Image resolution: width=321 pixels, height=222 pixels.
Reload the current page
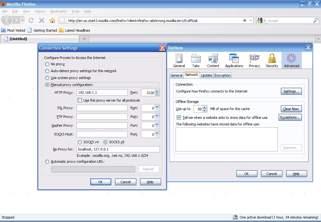[x=31, y=20]
